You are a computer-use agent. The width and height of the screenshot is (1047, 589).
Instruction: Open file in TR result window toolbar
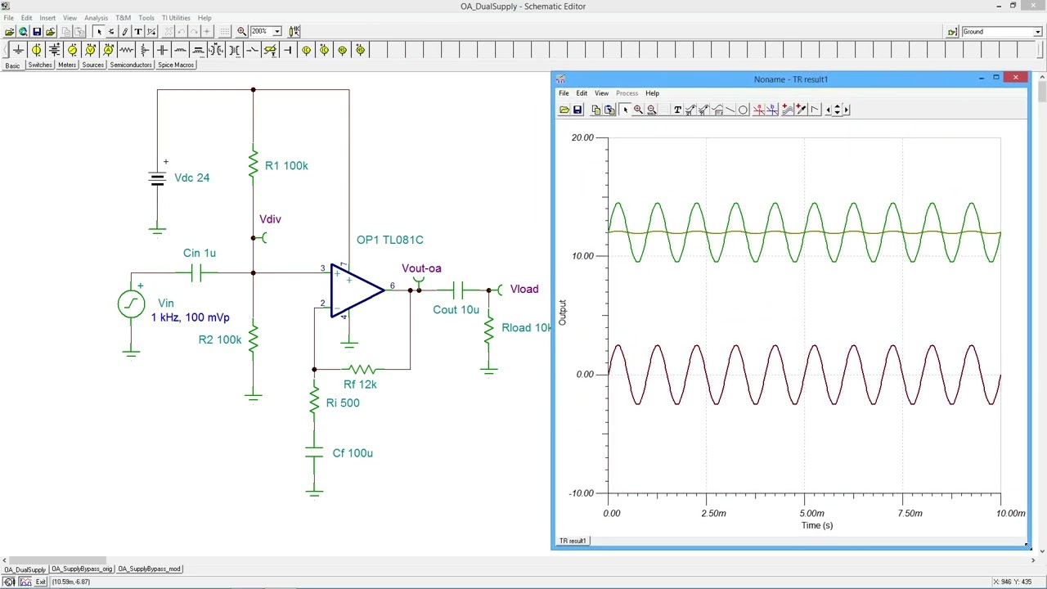click(x=564, y=110)
